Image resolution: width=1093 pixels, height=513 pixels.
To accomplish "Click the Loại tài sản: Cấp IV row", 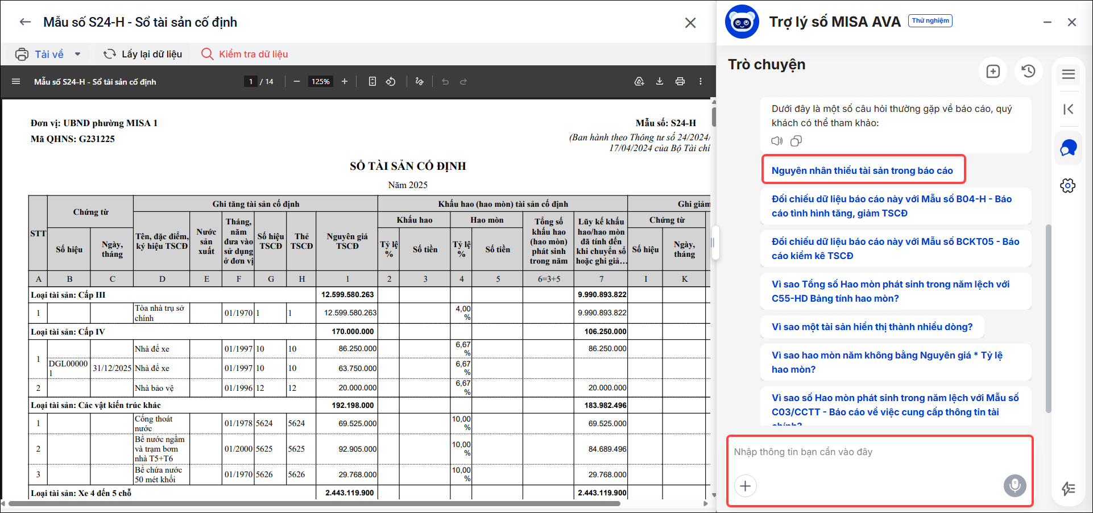I will pyautogui.click(x=370, y=332).
